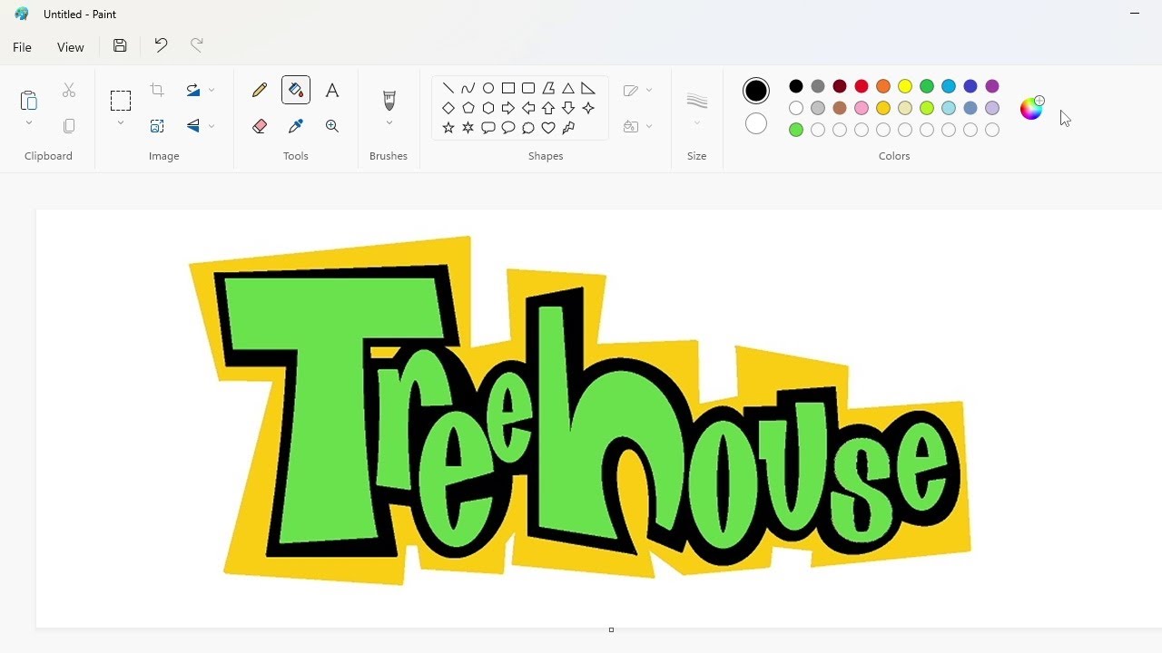Expand the Size dropdown
This screenshot has width=1162, height=653.
click(697, 122)
